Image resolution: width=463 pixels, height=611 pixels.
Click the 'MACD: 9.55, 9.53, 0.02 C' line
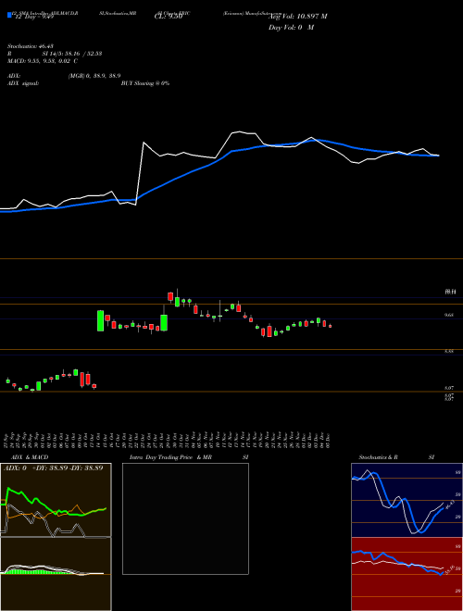[43, 61]
